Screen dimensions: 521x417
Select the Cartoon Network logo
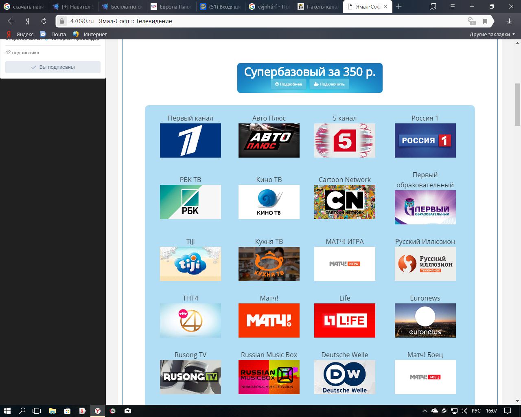(345, 202)
